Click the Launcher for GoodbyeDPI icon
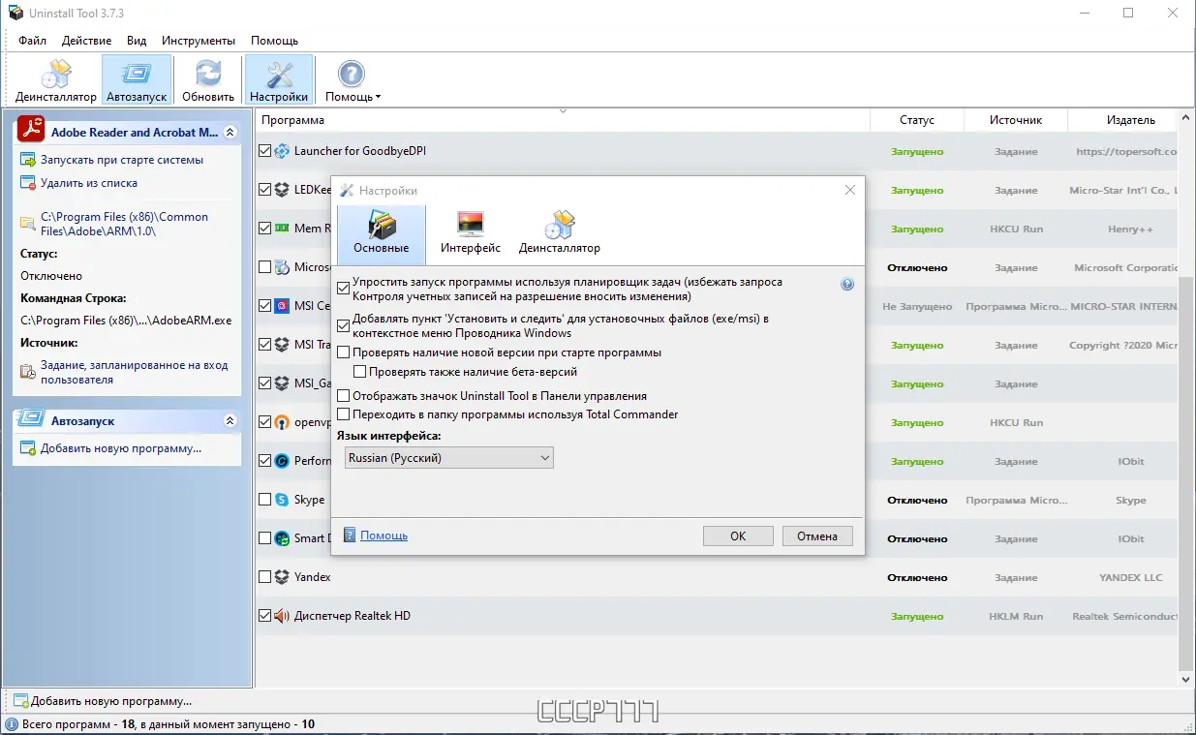 (x=282, y=151)
